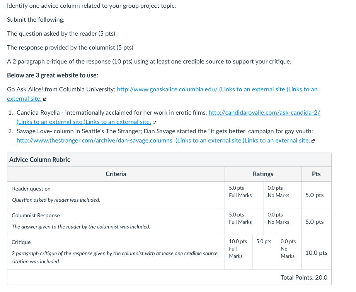Select No Marks rating for Columnist Response

tap(283, 222)
